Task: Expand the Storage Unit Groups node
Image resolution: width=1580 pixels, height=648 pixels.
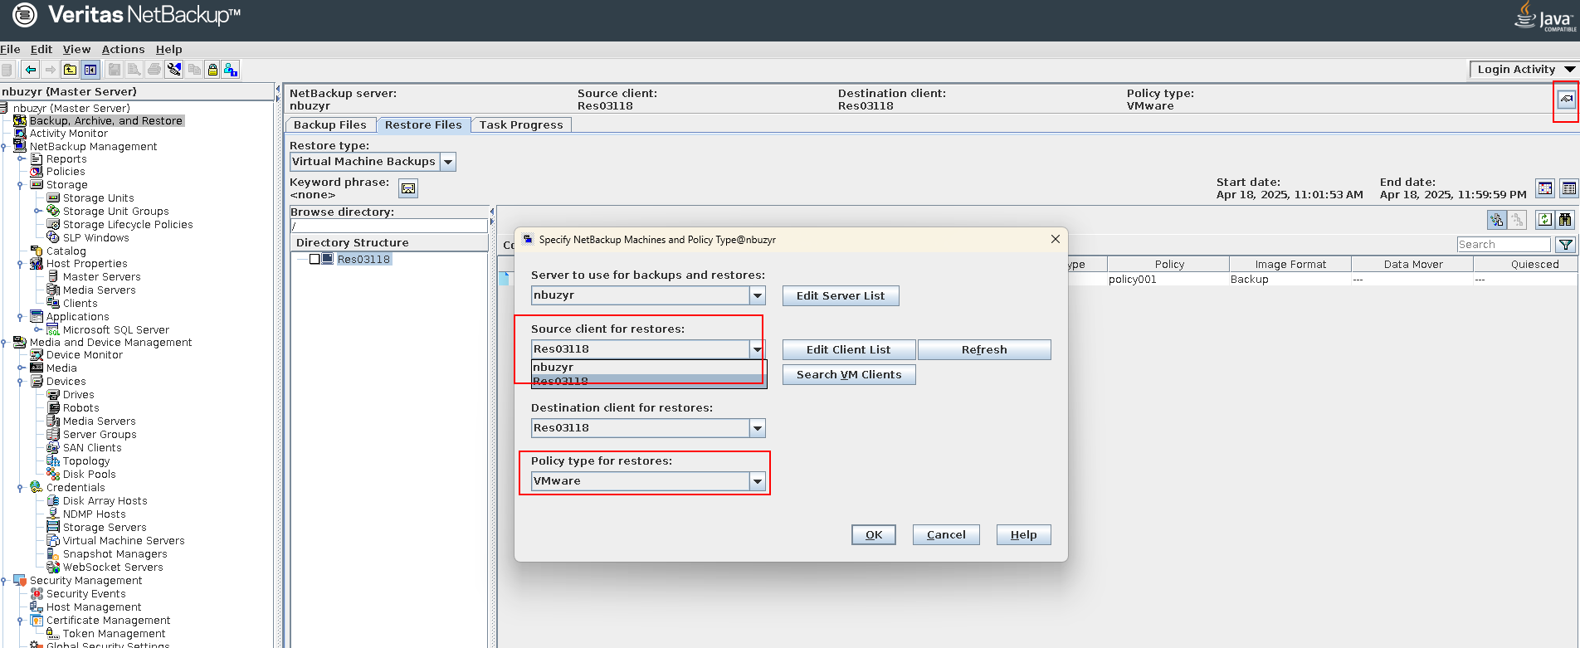Action: click(x=37, y=212)
